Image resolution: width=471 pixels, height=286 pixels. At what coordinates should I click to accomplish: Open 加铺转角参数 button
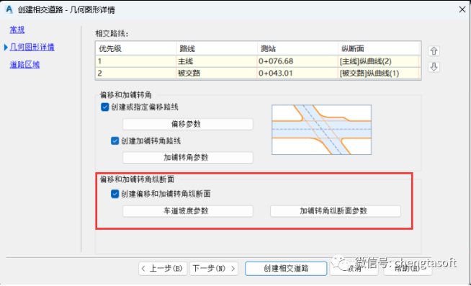click(x=188, y=158)
